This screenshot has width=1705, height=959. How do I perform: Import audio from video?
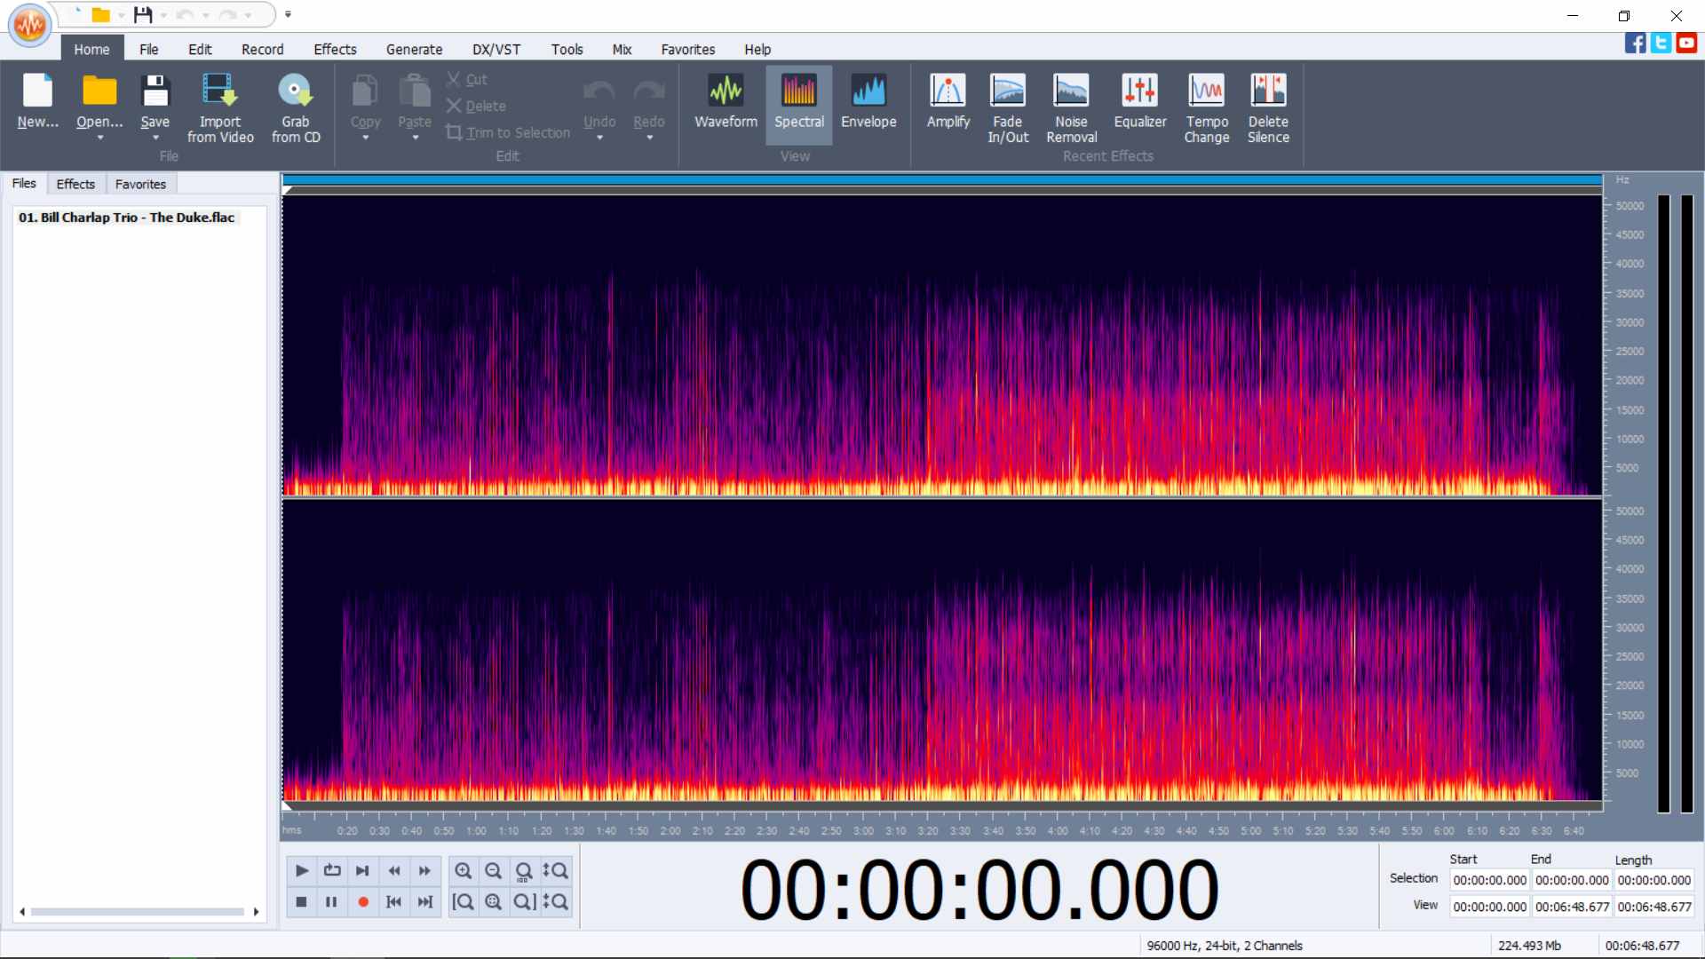point(220,108)
